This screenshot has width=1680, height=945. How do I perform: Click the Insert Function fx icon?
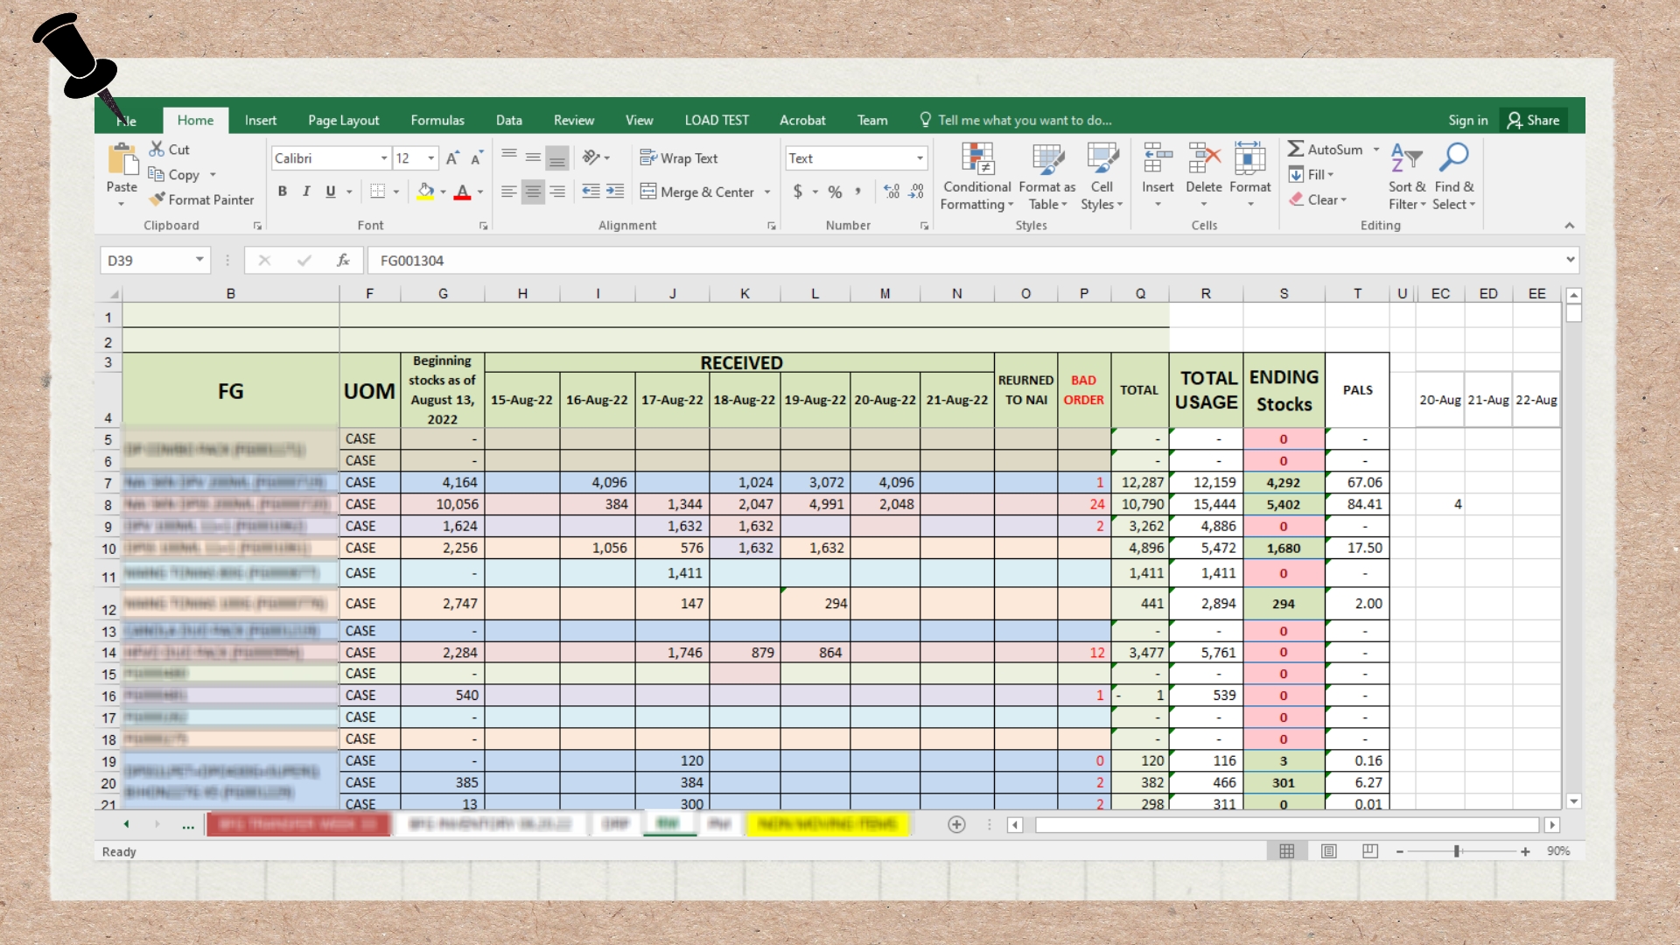[x=343, y=260]
